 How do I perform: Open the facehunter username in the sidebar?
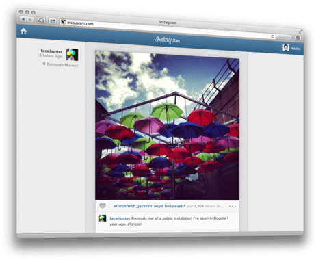[51, 51]
